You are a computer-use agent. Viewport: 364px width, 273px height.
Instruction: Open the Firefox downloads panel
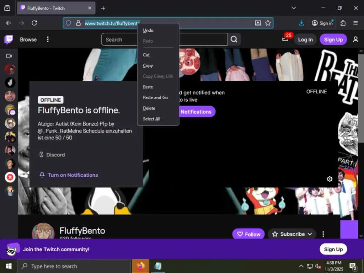[x=301, y=23]
